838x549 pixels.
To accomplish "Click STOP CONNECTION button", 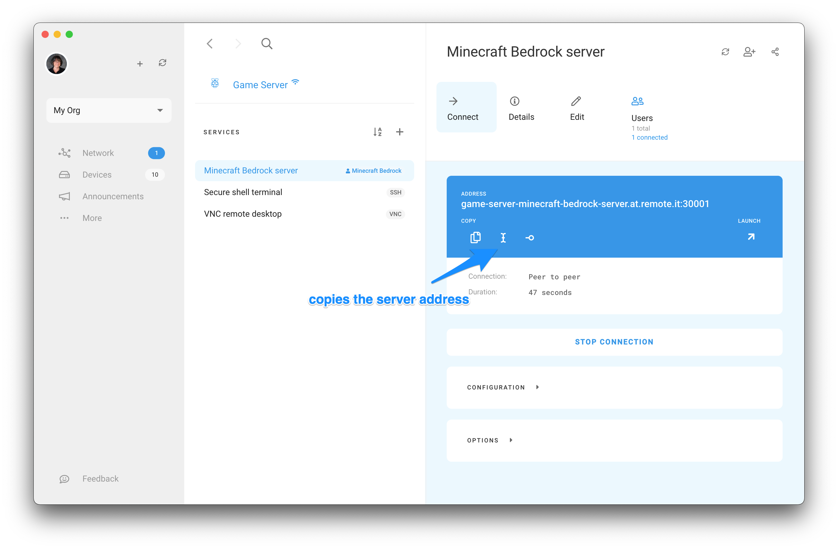I will coord(614,341).
